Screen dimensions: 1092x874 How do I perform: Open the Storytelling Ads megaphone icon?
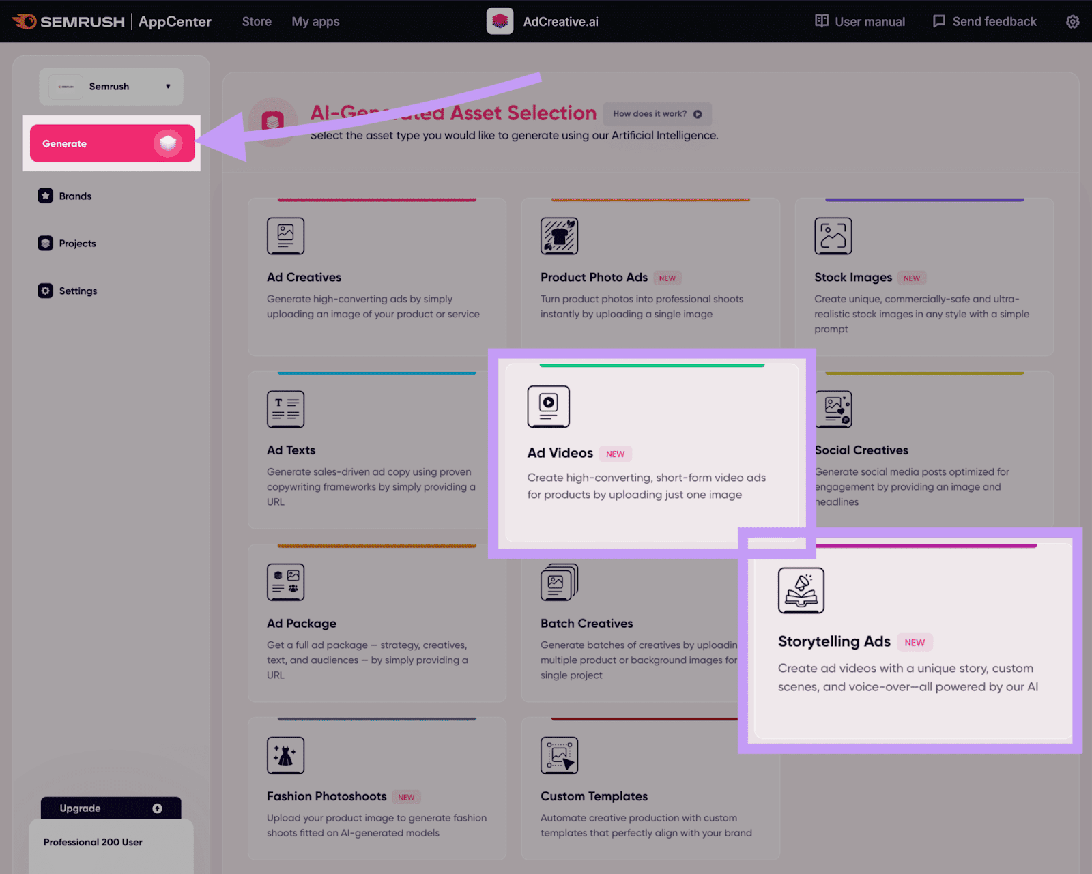coord(801,590)
